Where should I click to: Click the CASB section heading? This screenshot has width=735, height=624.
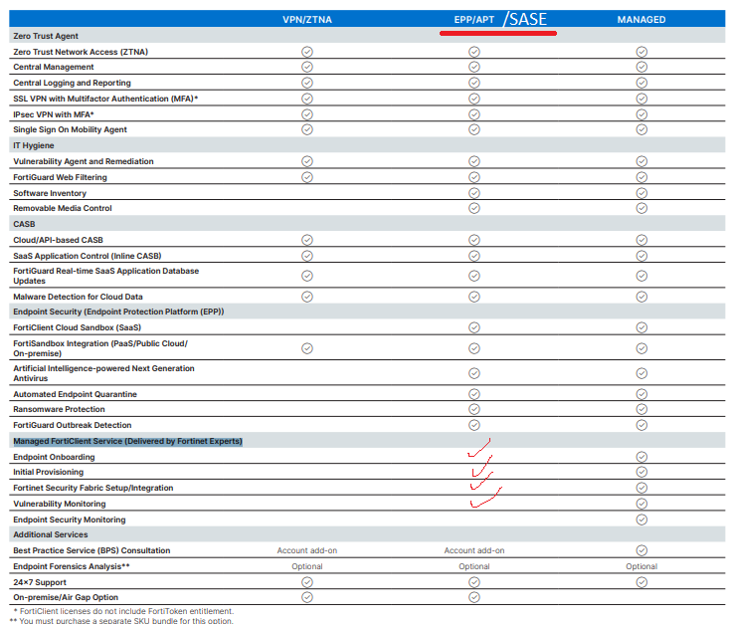click(x=24, y=224)
